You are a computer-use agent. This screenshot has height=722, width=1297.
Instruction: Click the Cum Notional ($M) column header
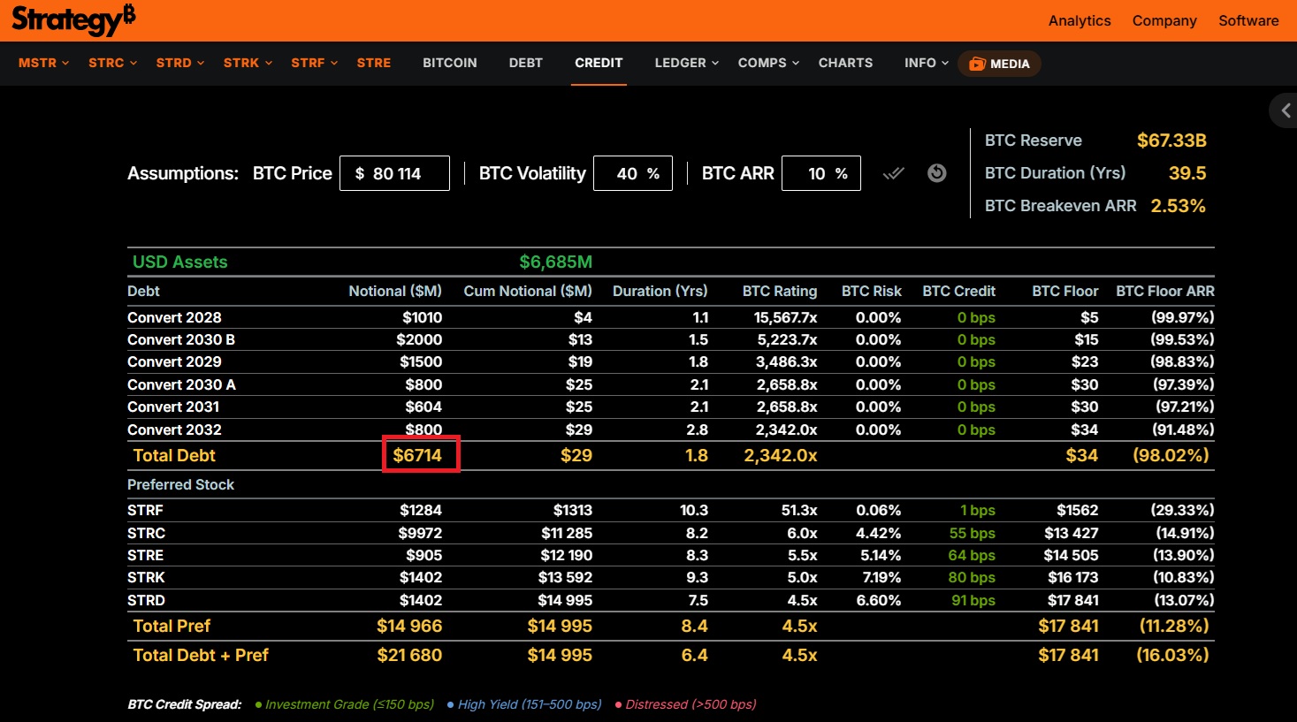[528, 291]
